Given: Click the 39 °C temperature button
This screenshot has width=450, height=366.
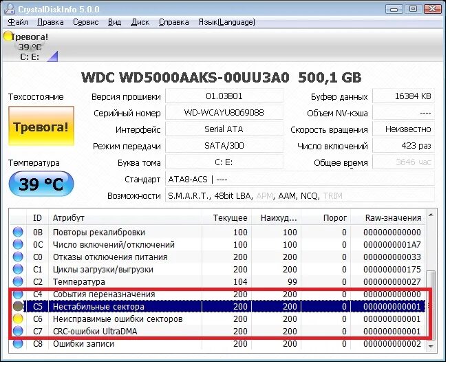Looking at the screenshot, I should point(41,184).
